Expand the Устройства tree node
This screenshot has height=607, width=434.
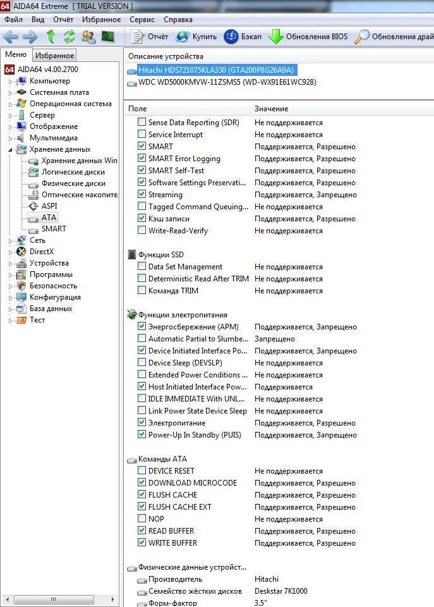11,264
